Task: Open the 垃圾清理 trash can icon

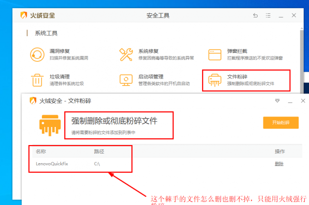Action: pos(37,80)
